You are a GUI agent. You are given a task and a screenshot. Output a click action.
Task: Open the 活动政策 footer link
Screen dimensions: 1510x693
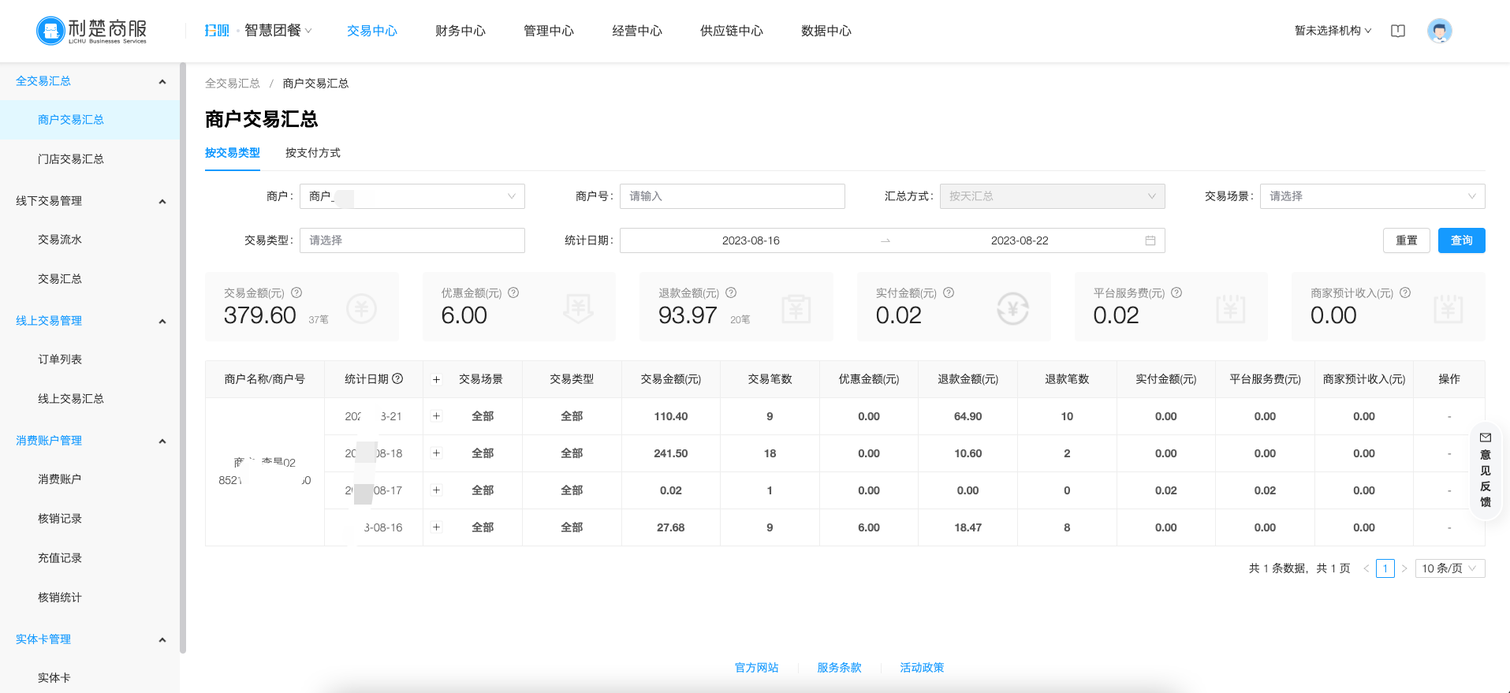point(923,668)
